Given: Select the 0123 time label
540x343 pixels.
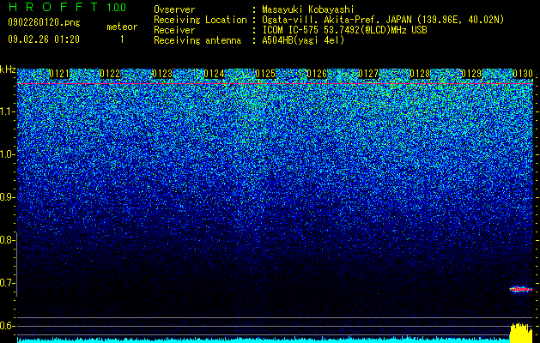Looking at the screenshot, I should click(162, 74).
